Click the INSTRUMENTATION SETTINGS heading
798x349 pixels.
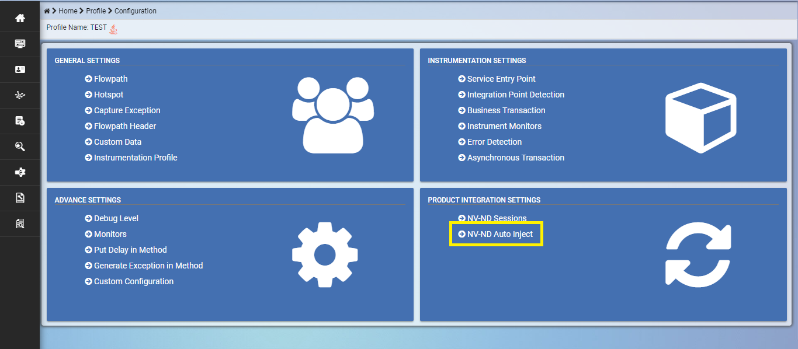[x=477, y=61]
